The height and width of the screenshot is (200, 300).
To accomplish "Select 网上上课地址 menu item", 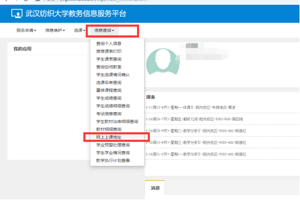I will click(109, 137).
